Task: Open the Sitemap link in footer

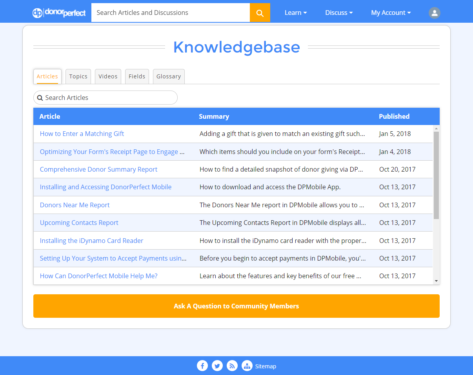Action: [266, 366]
